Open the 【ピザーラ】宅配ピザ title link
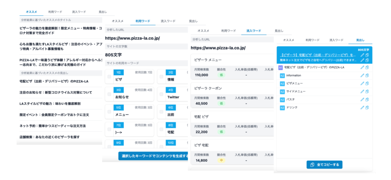Screen dimensions: 391x180 point(318,55)
